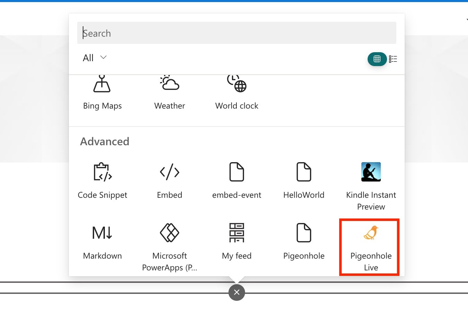Click the Advanced section heading

click(105, 141)
